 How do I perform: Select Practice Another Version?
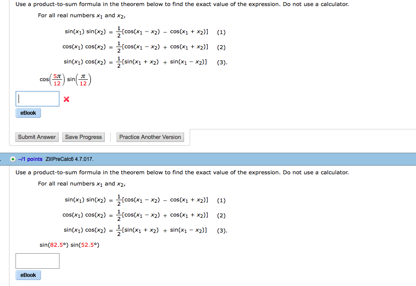pyautogui.click(x=150, y=137)
